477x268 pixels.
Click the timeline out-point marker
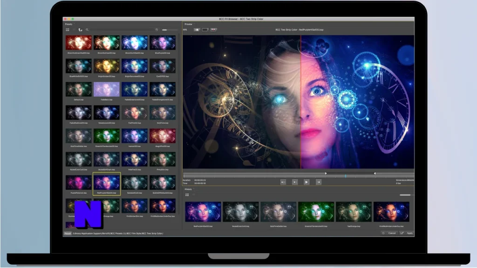point(375,173)
